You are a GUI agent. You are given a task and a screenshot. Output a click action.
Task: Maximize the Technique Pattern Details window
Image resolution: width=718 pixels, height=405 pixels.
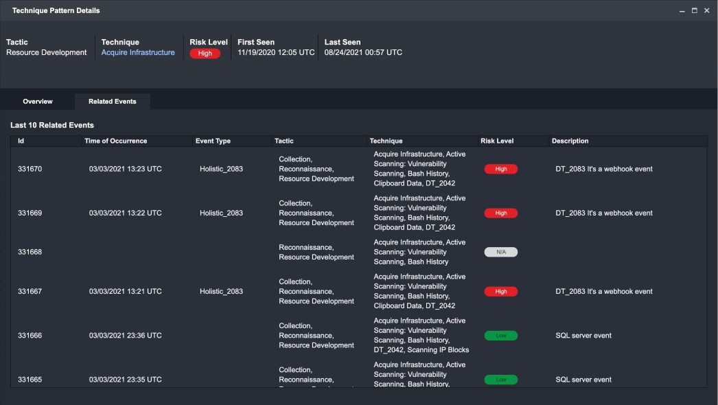coord(694,11)
